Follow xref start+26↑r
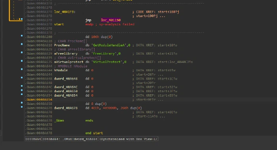 tap(146, 74)
